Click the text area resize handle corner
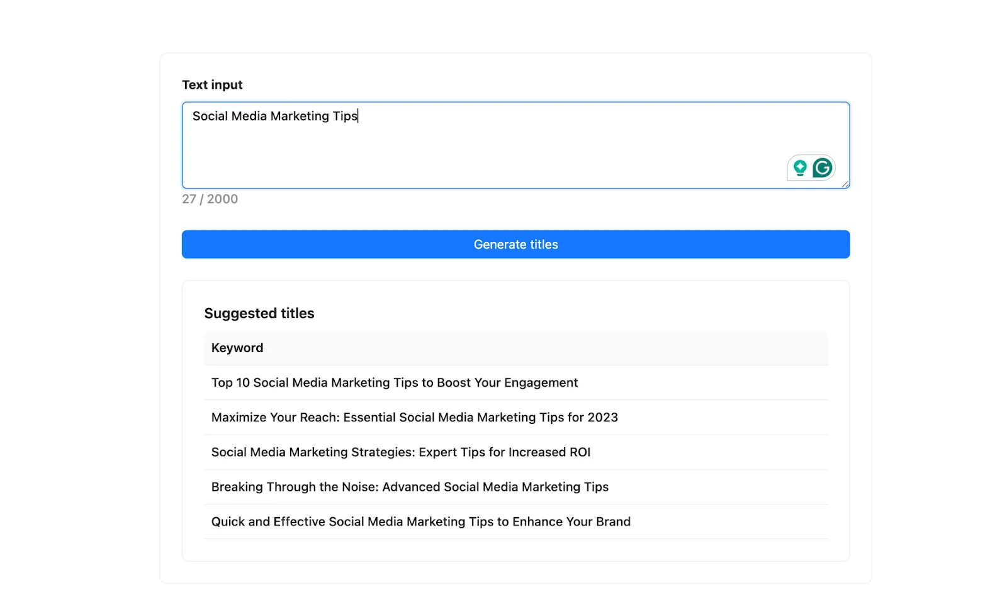1007x606 pixels. pyautogui.click(x=845, y=184)
